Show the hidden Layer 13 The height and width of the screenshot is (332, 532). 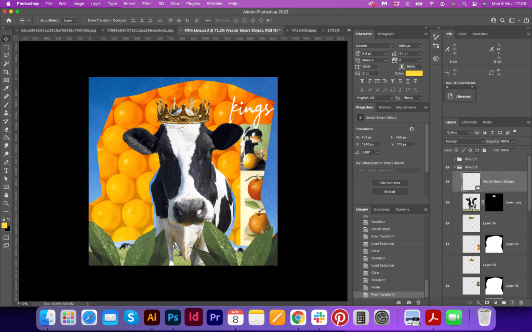(447, 265)
